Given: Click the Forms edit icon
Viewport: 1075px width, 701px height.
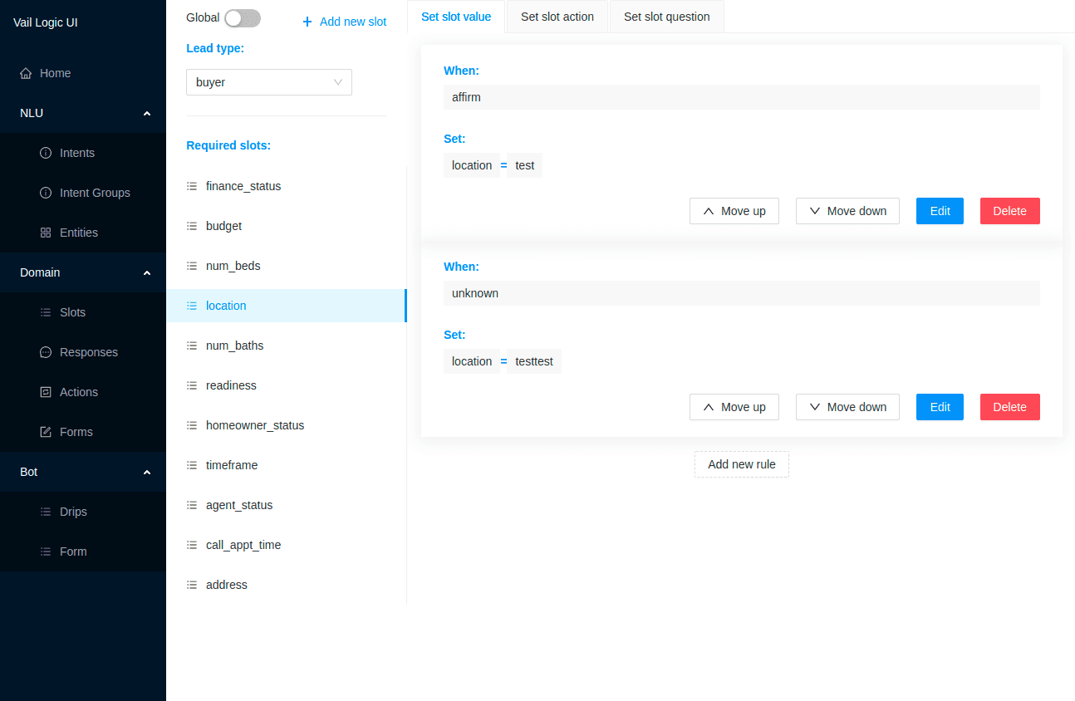Looking at the screenshot, I should (46, 432).
